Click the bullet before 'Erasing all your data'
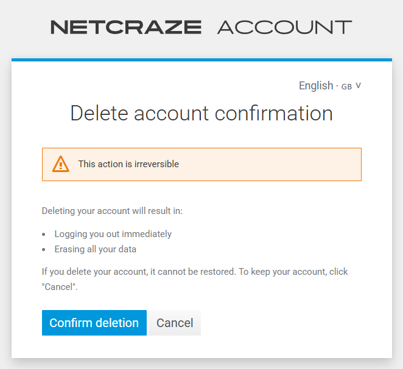 [44, 249]
